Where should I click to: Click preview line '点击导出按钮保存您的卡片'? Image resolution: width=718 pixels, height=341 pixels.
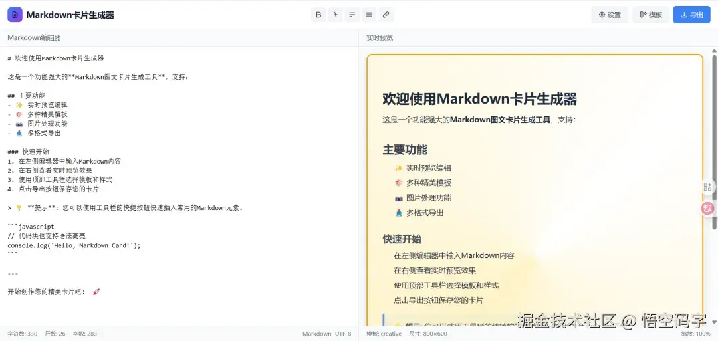click(x=439, y=300)
